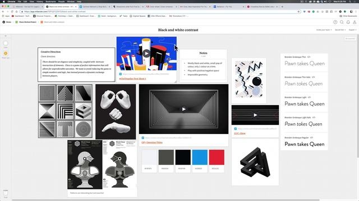Reload the page in Chrome
The image size is (359, 201).
click(12, 11)
